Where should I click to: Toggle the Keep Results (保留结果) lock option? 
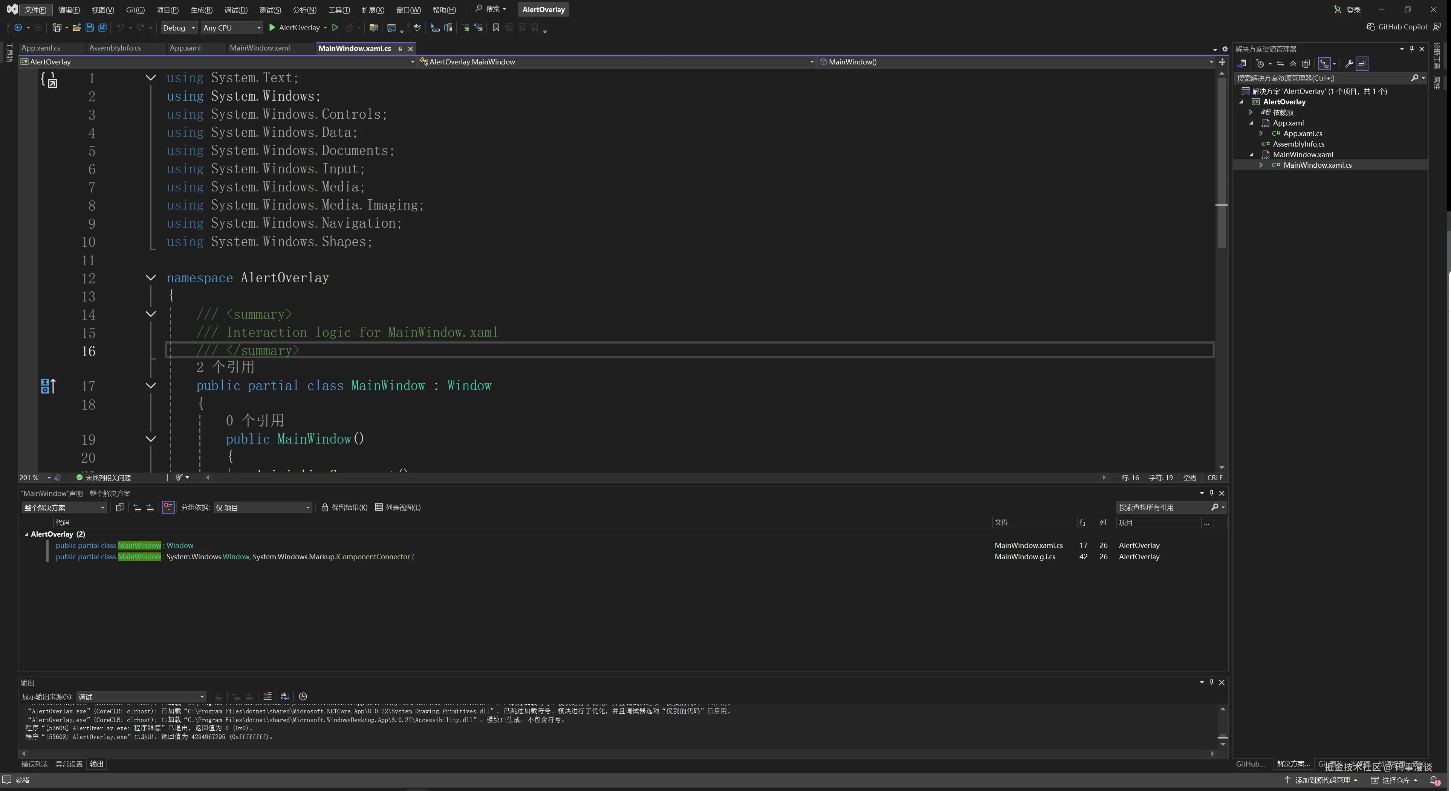(x=344, y=508)
